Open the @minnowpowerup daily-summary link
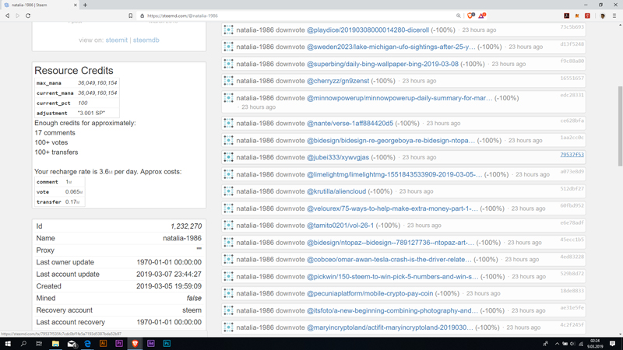The image size is (623, 350). click(399, 98)
